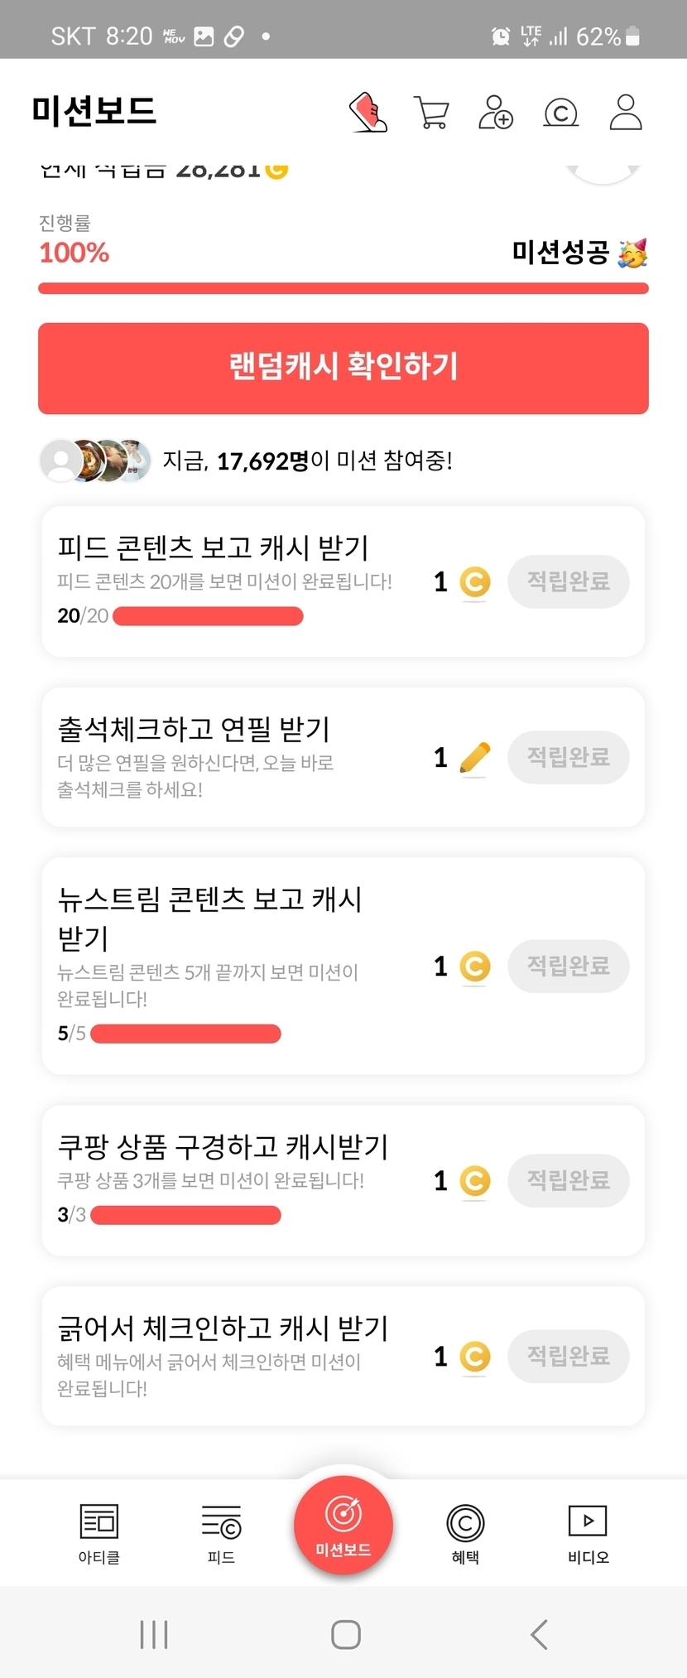
Task: Tap the coin icon for feed content mission
Action: [x=474, y=582]
